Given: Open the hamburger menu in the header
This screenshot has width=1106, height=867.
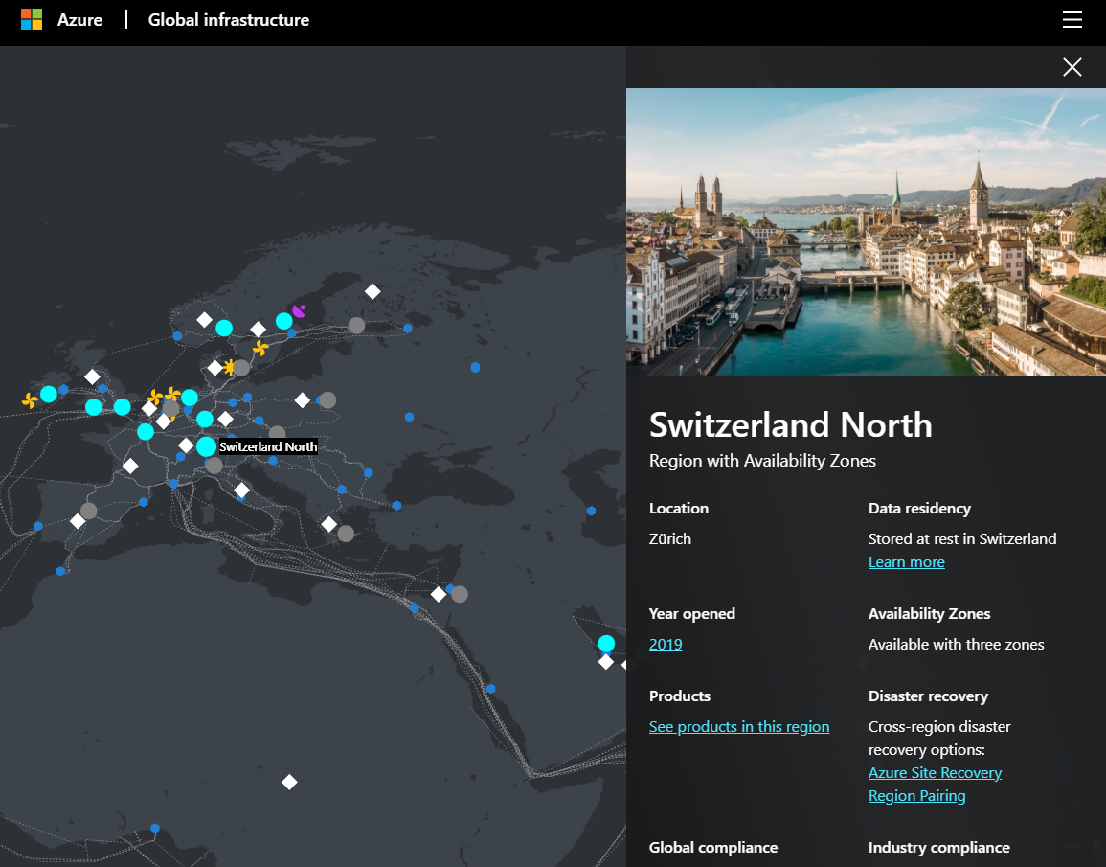Looking at the screenshot, I should [1072, 20].
